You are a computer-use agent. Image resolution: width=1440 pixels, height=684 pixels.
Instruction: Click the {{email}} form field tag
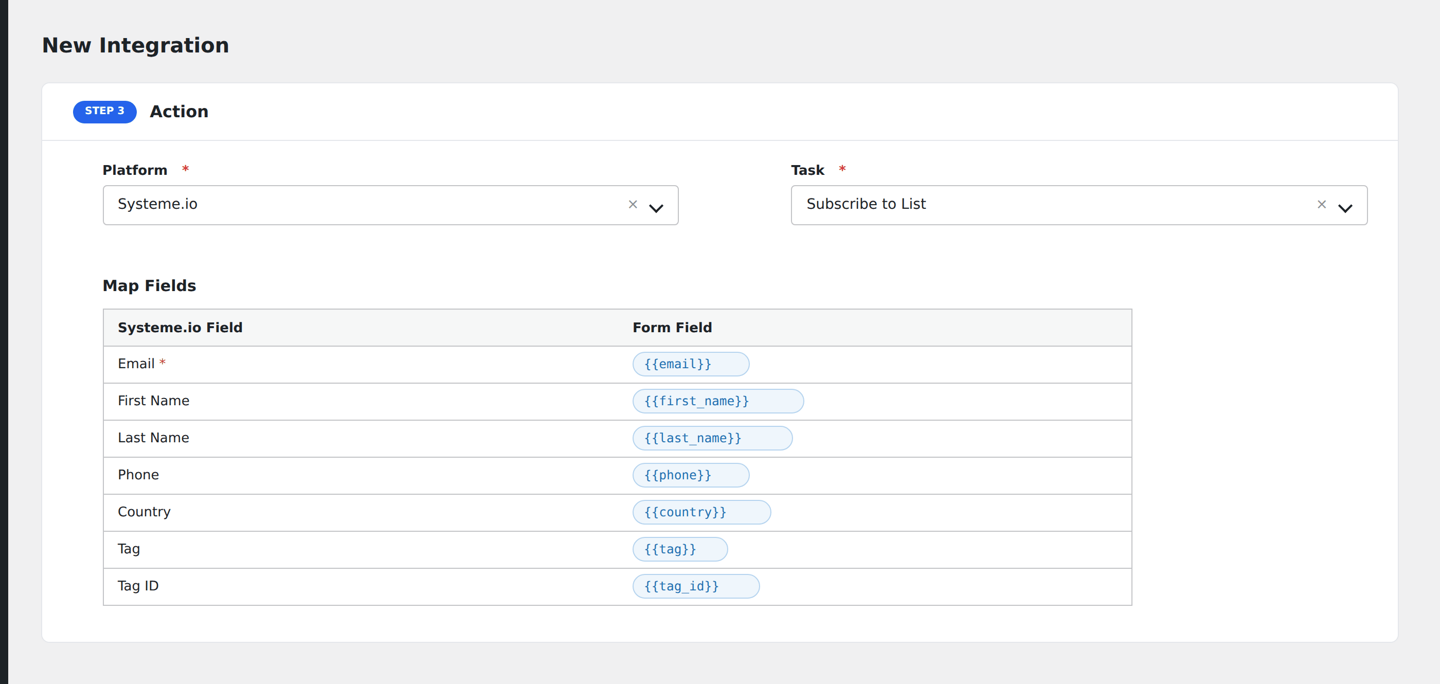click(691, 364)
